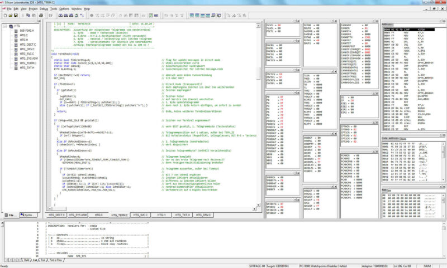Select 8051F040.H in the project tree

coord(27,31)
